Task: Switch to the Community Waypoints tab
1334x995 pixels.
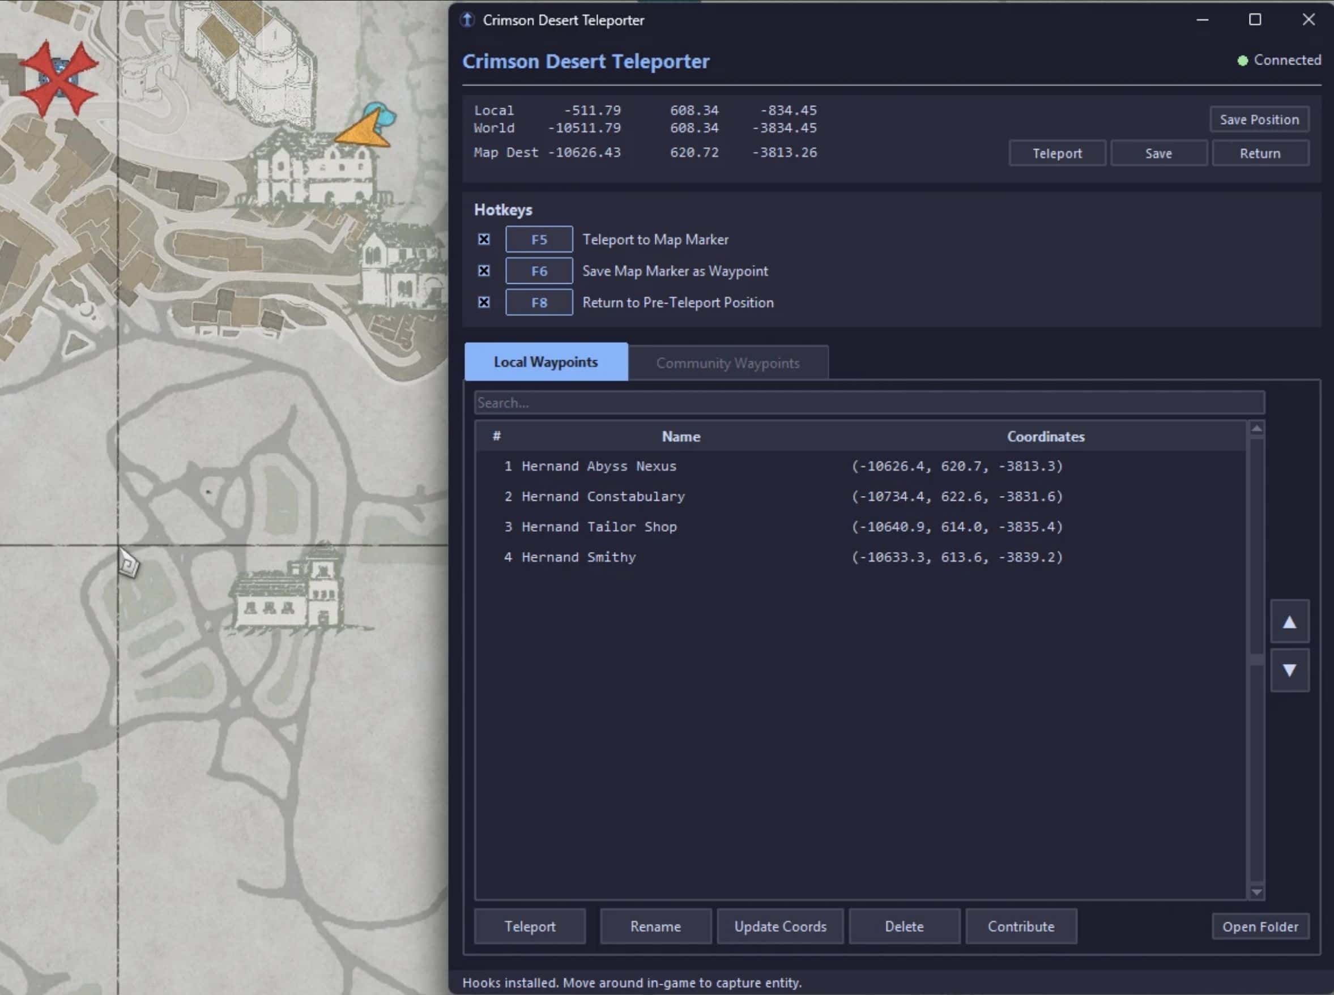Action: click(x=727, y=362)
